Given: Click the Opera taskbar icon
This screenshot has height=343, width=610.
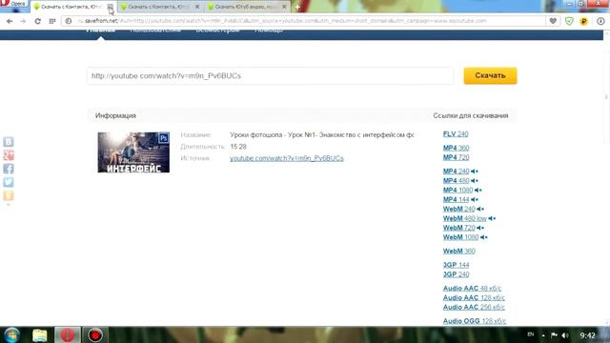Looking at the screenshot, I should point(68,335).
